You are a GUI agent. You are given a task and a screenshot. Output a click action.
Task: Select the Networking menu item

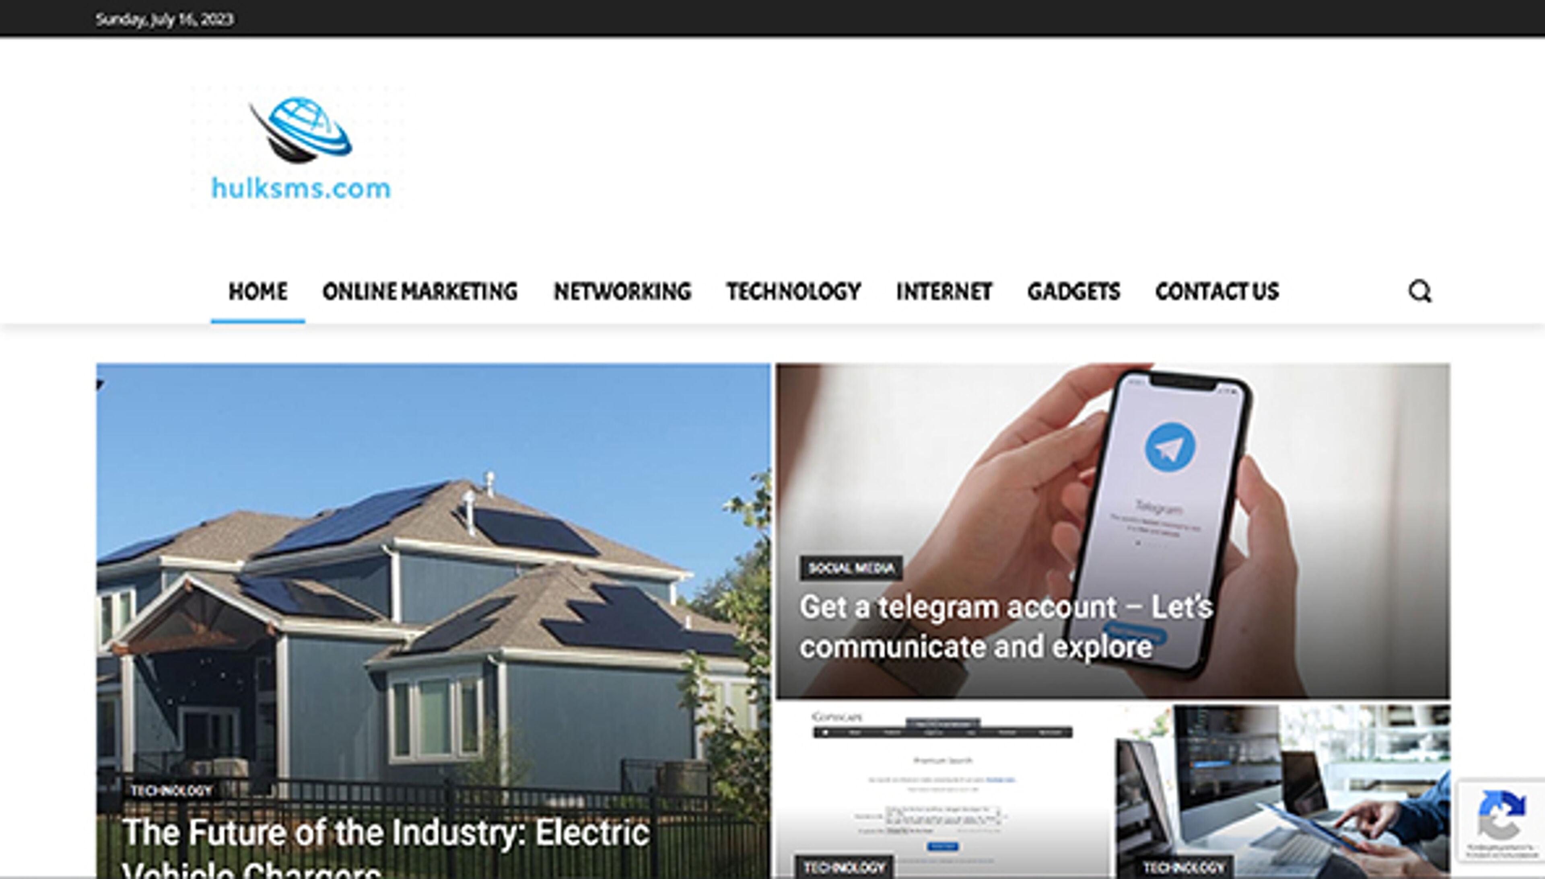coord(622,292)
